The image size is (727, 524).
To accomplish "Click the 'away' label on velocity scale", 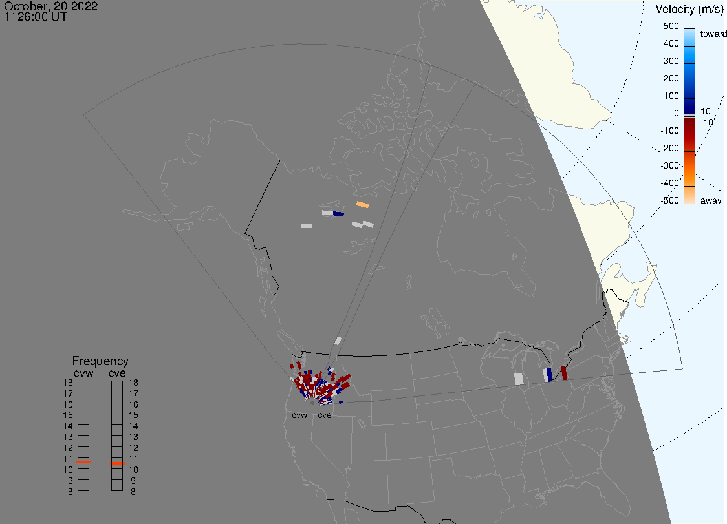I will coord(711,200).
